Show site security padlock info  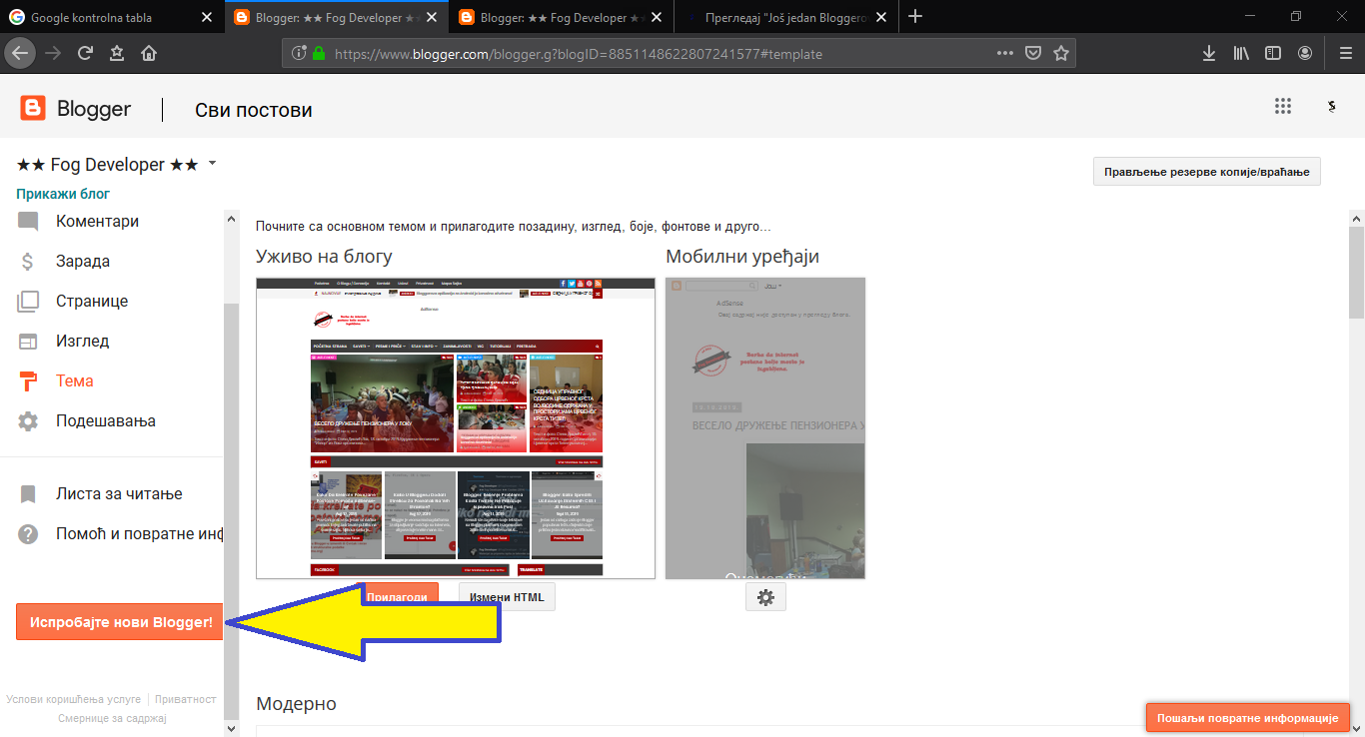(319, 53)
